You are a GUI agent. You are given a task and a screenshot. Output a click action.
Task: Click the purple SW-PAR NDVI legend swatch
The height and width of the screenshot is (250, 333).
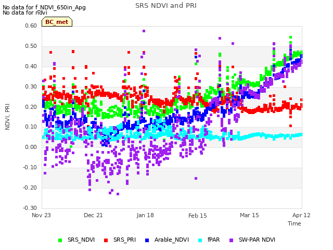231,240
